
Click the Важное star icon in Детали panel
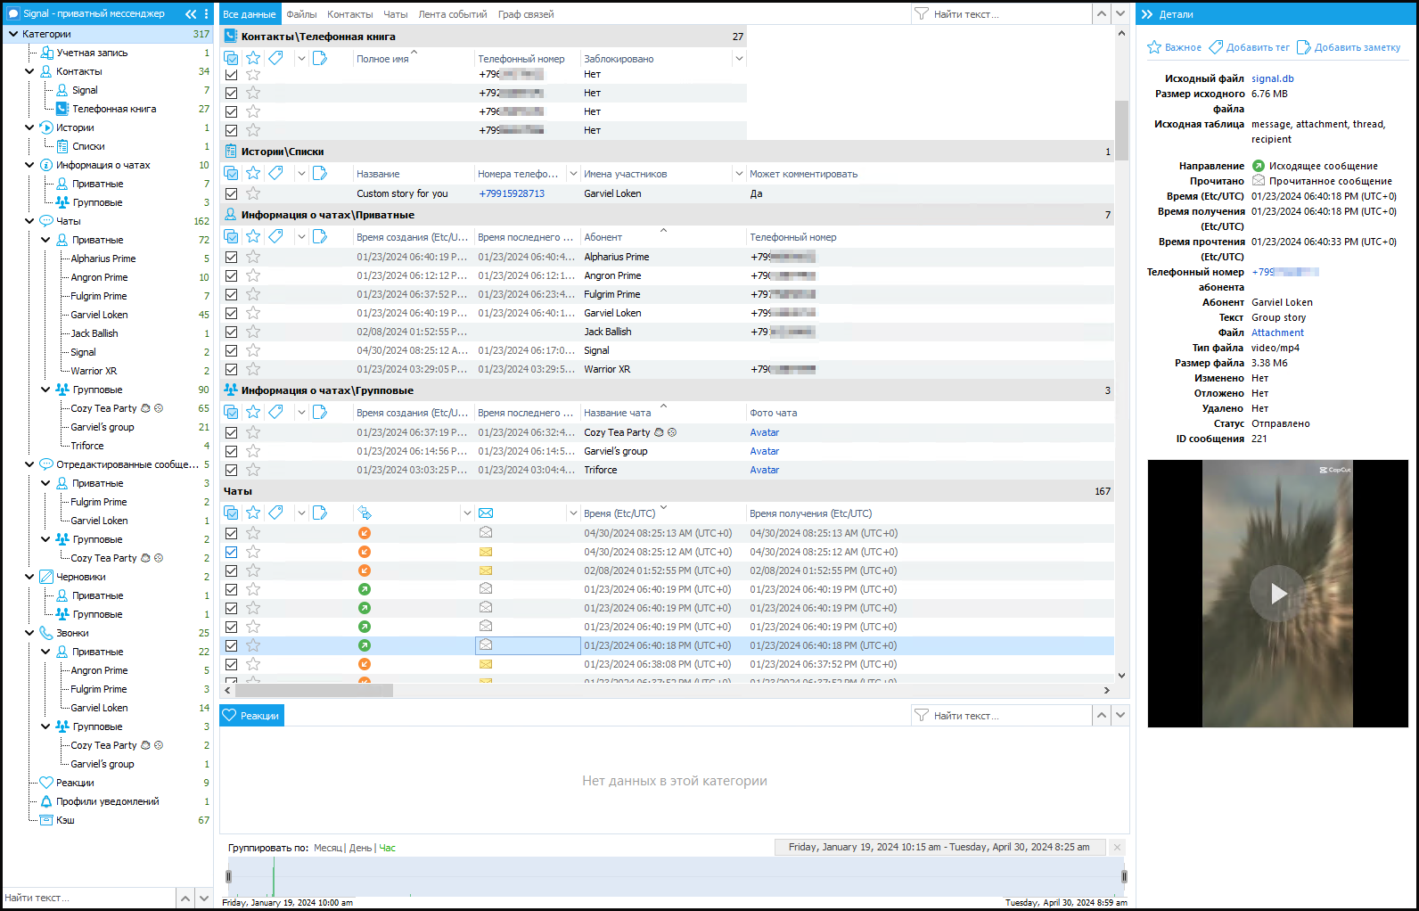tap(1154, 47)
